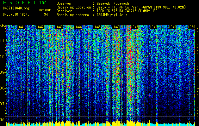199x126 pixels.
Task: Click the 1643 time marker
Action: [x=59, y=27]
